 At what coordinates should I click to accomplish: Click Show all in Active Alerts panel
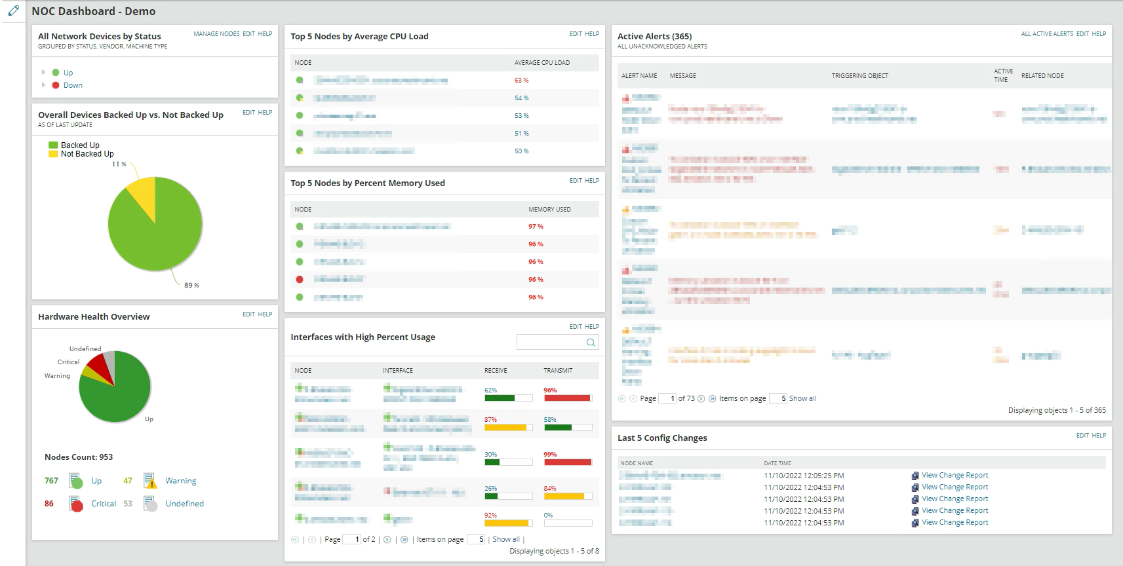click(802, 398)
